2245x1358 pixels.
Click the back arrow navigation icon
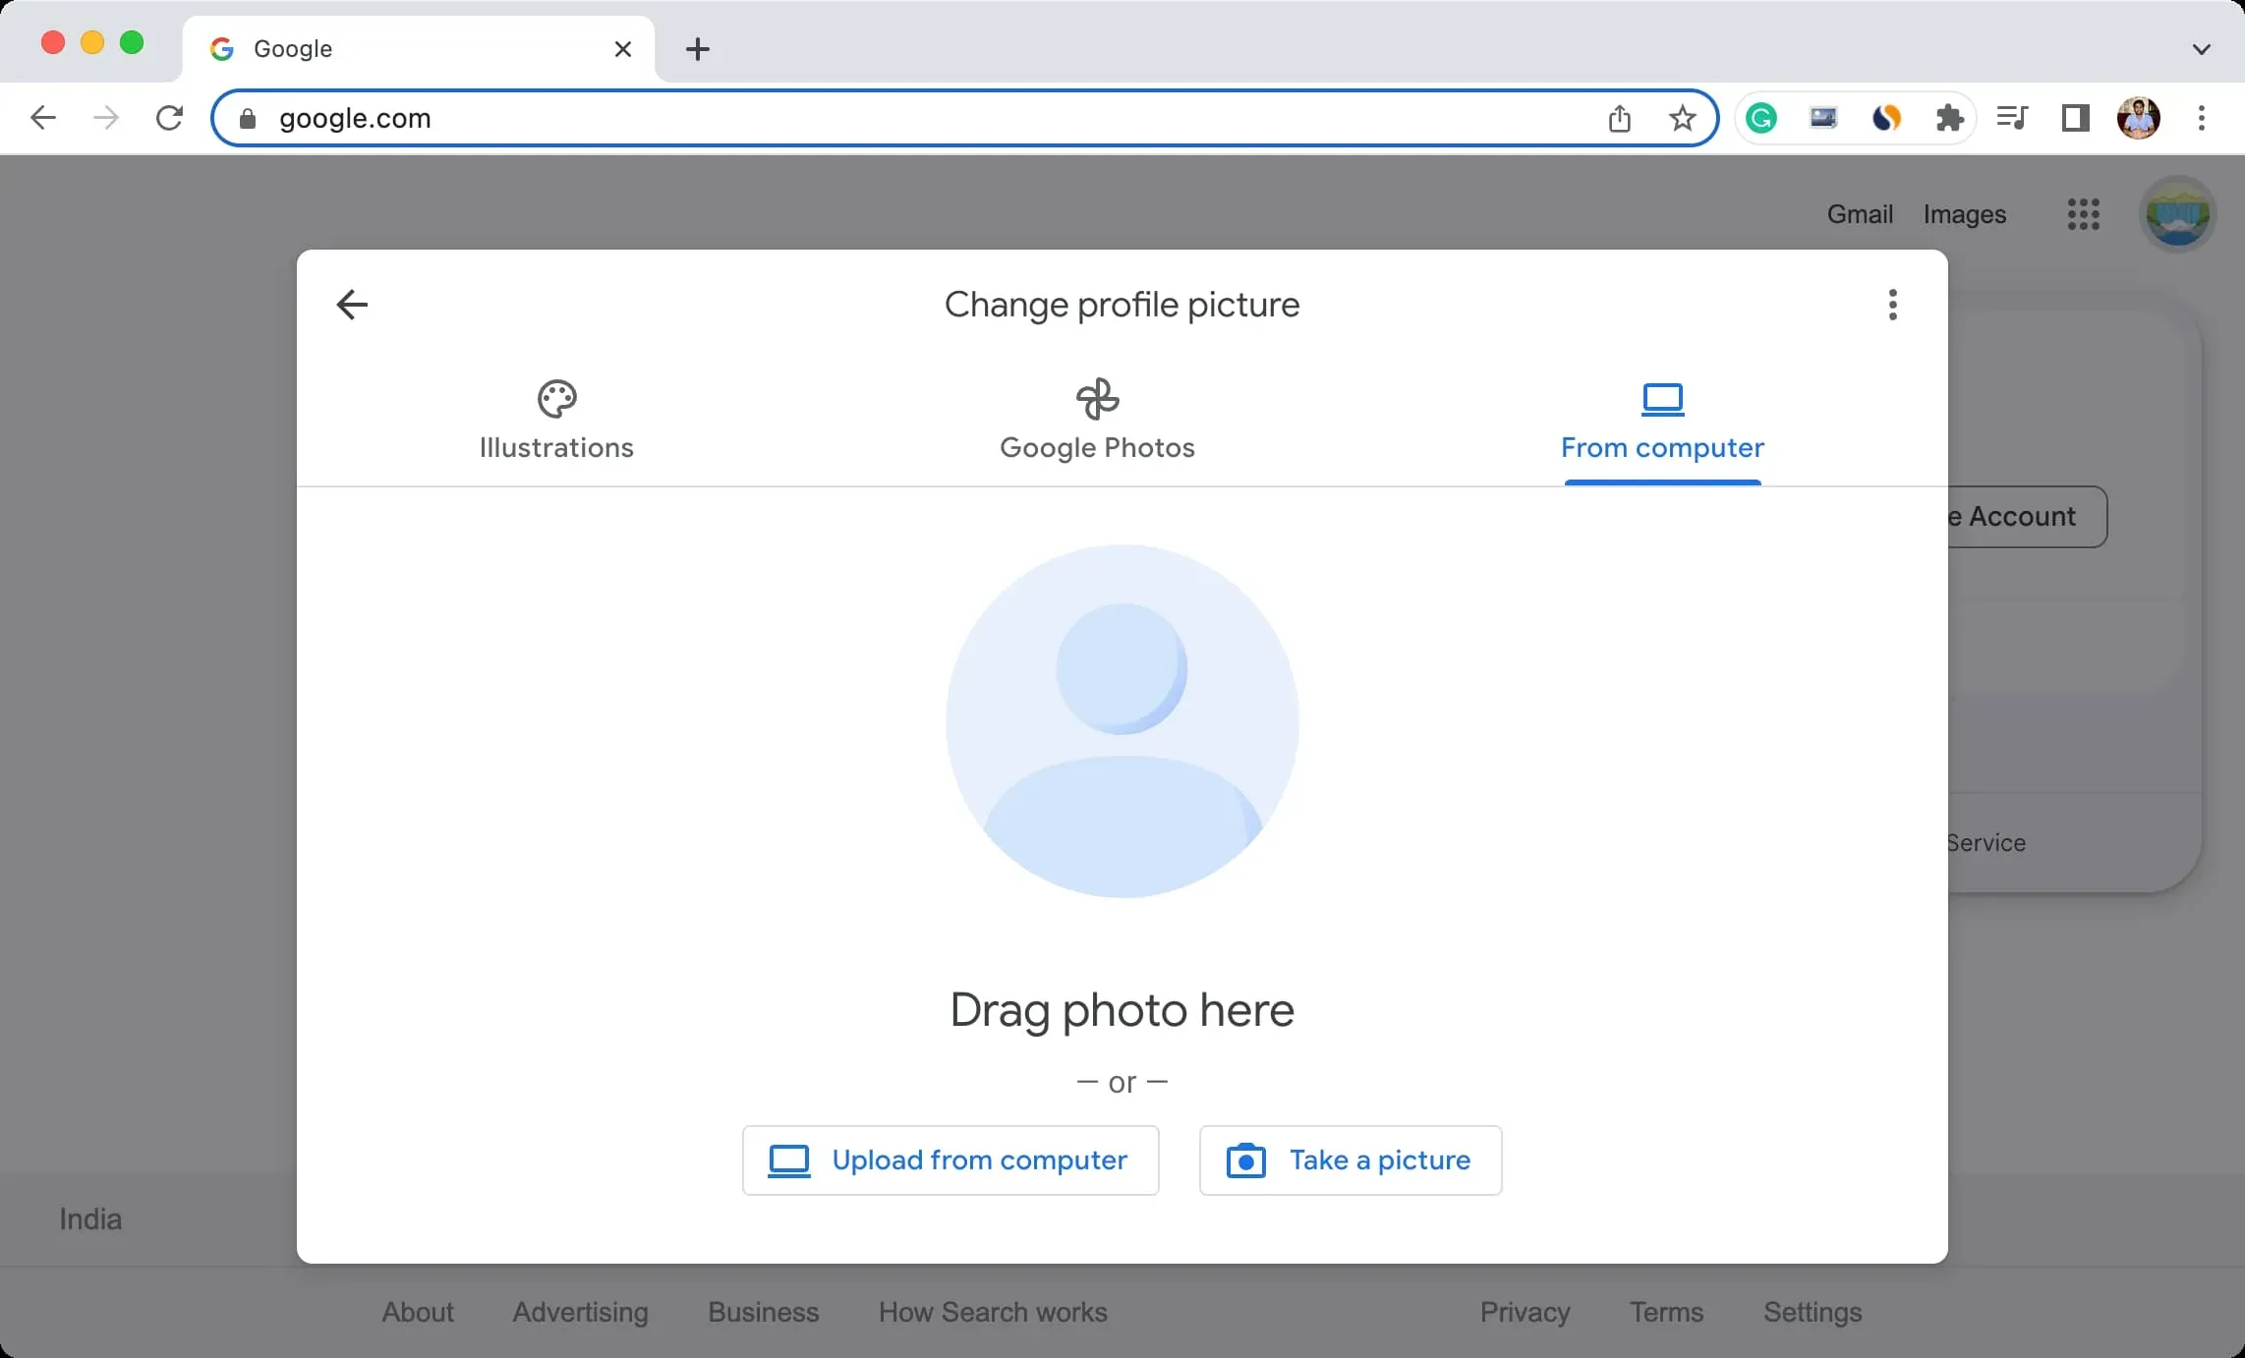351,305
